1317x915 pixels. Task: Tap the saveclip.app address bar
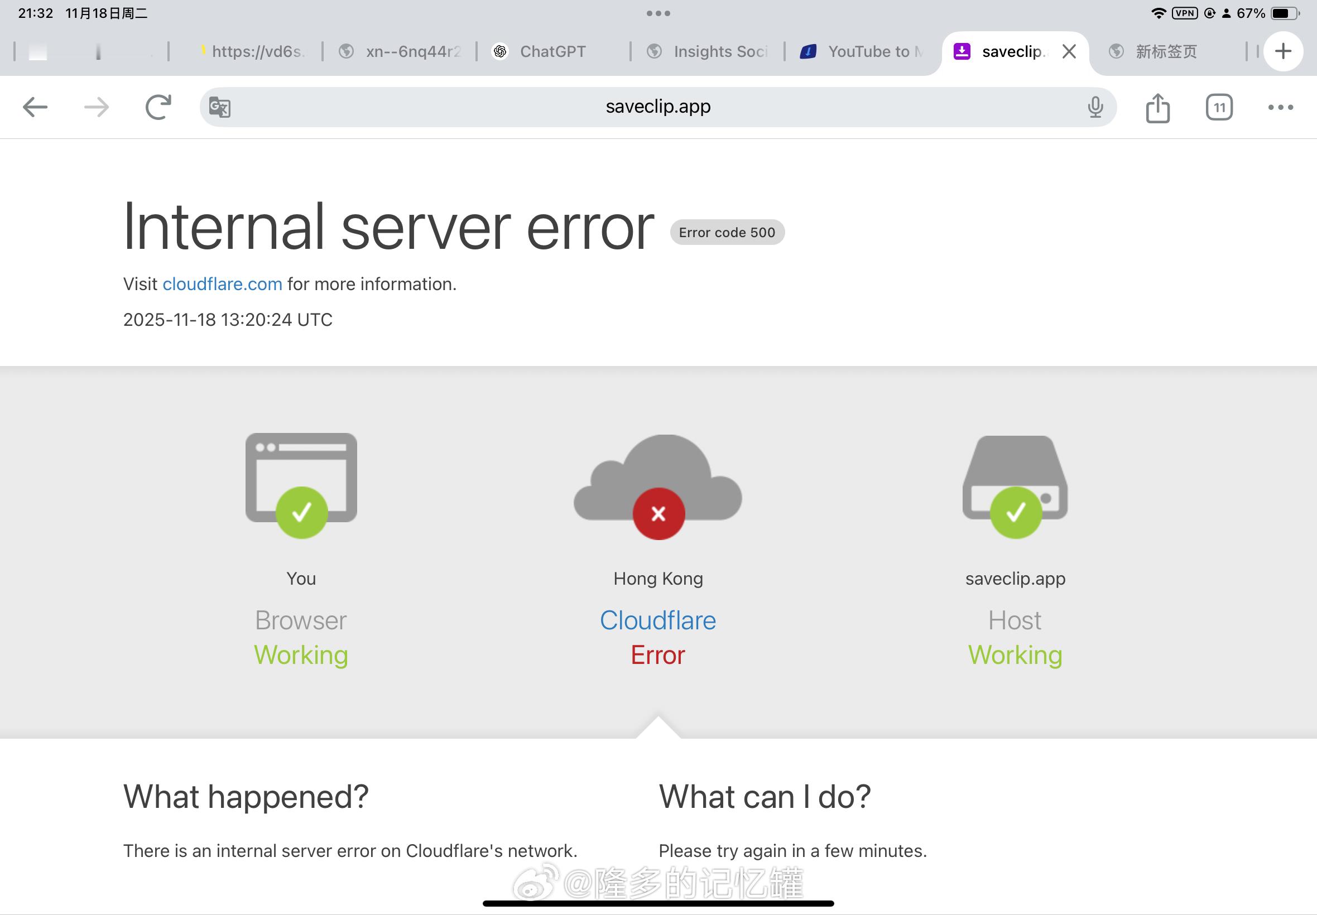pyautogui.click(x=657, y=107)
